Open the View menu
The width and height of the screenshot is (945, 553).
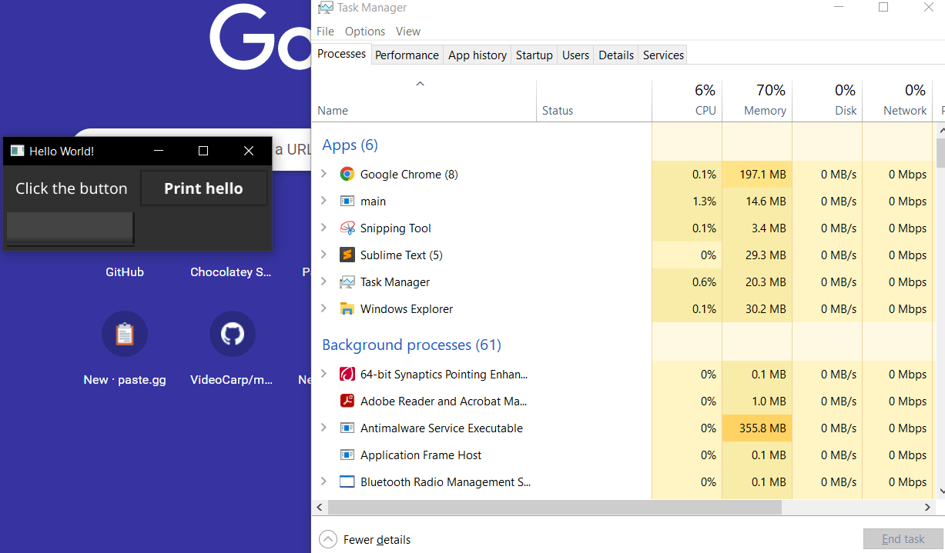coord(408,32)
